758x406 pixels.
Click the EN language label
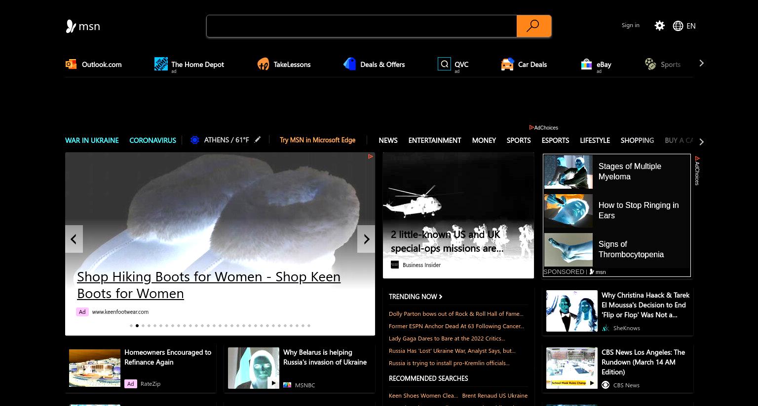[691, 26]
